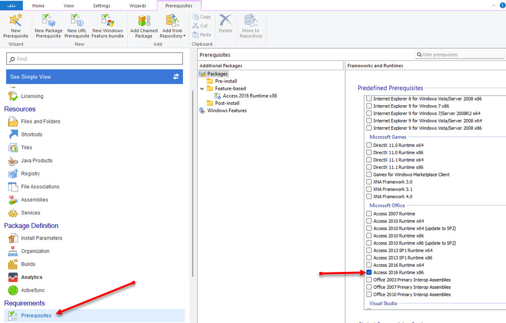Switch to See Simple View

[95, 77]
